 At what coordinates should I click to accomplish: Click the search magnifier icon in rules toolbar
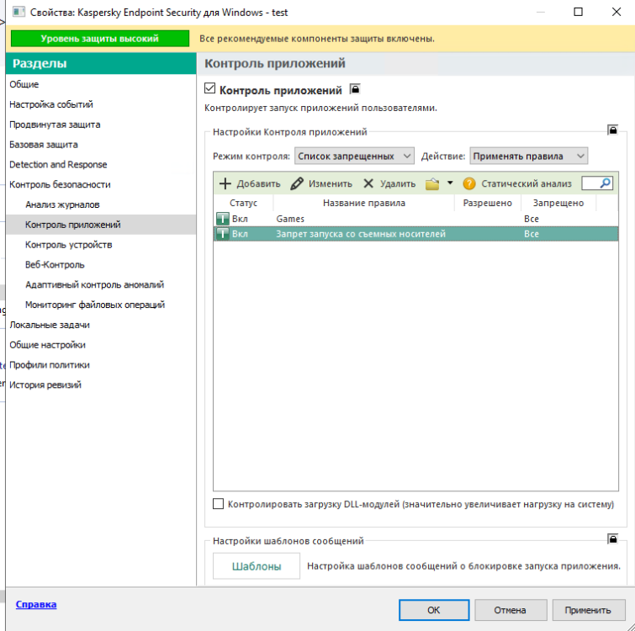coord(606,183)
